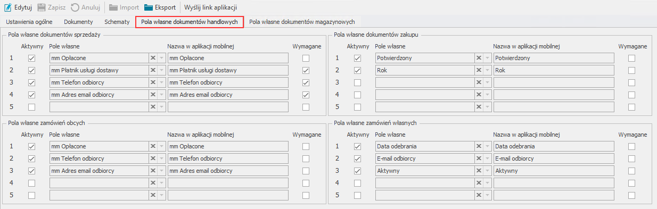Clear foreign orders 'mm Opłacone' with X
Image resolution: width=657 pixels, height=209 pixels.
[x=153, y=146]
